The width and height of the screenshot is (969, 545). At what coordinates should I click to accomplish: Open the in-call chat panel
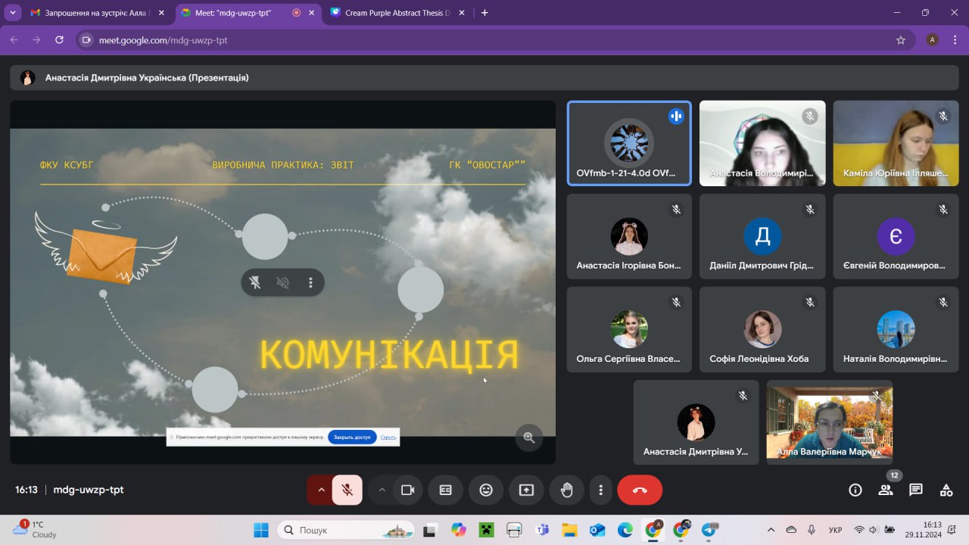[916, 490]
